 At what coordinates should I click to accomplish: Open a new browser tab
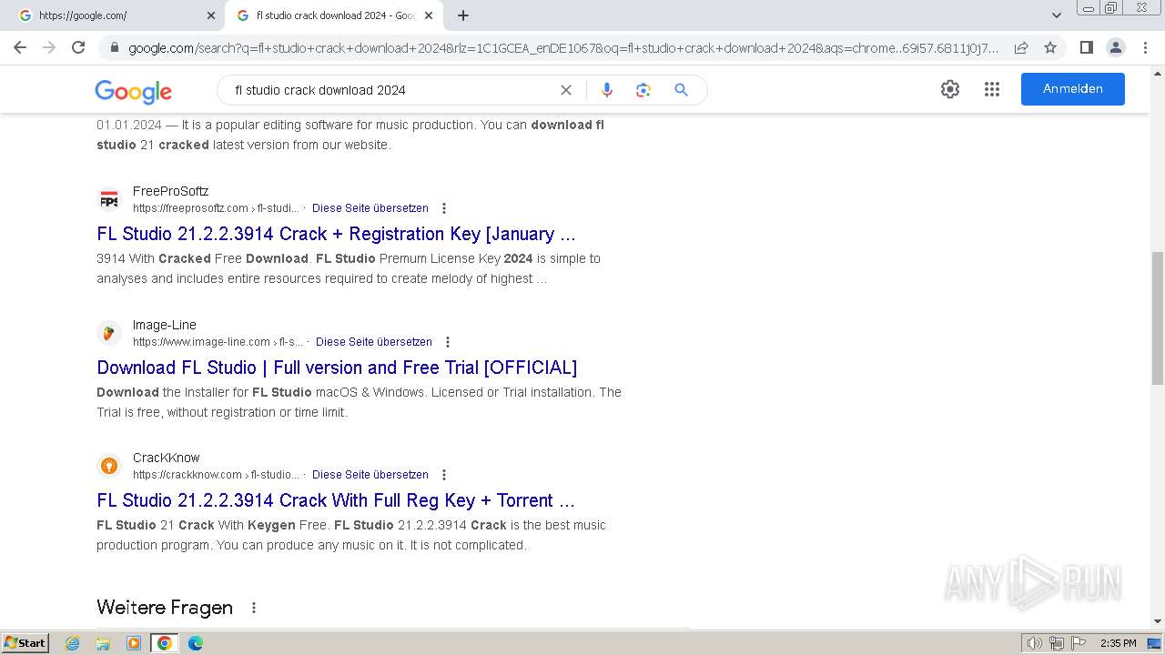(x=463, y=15)
